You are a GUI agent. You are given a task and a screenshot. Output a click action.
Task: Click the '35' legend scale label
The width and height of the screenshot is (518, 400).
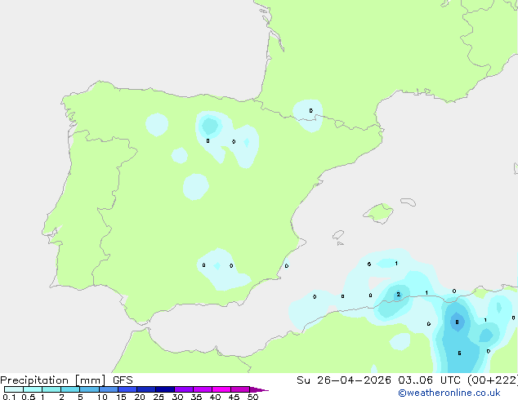[196, 397]
